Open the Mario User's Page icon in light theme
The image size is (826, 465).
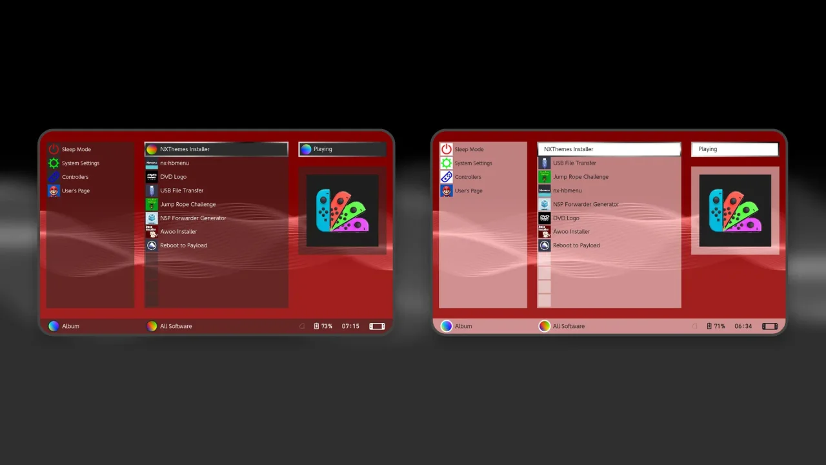click(x=447, y=191)
